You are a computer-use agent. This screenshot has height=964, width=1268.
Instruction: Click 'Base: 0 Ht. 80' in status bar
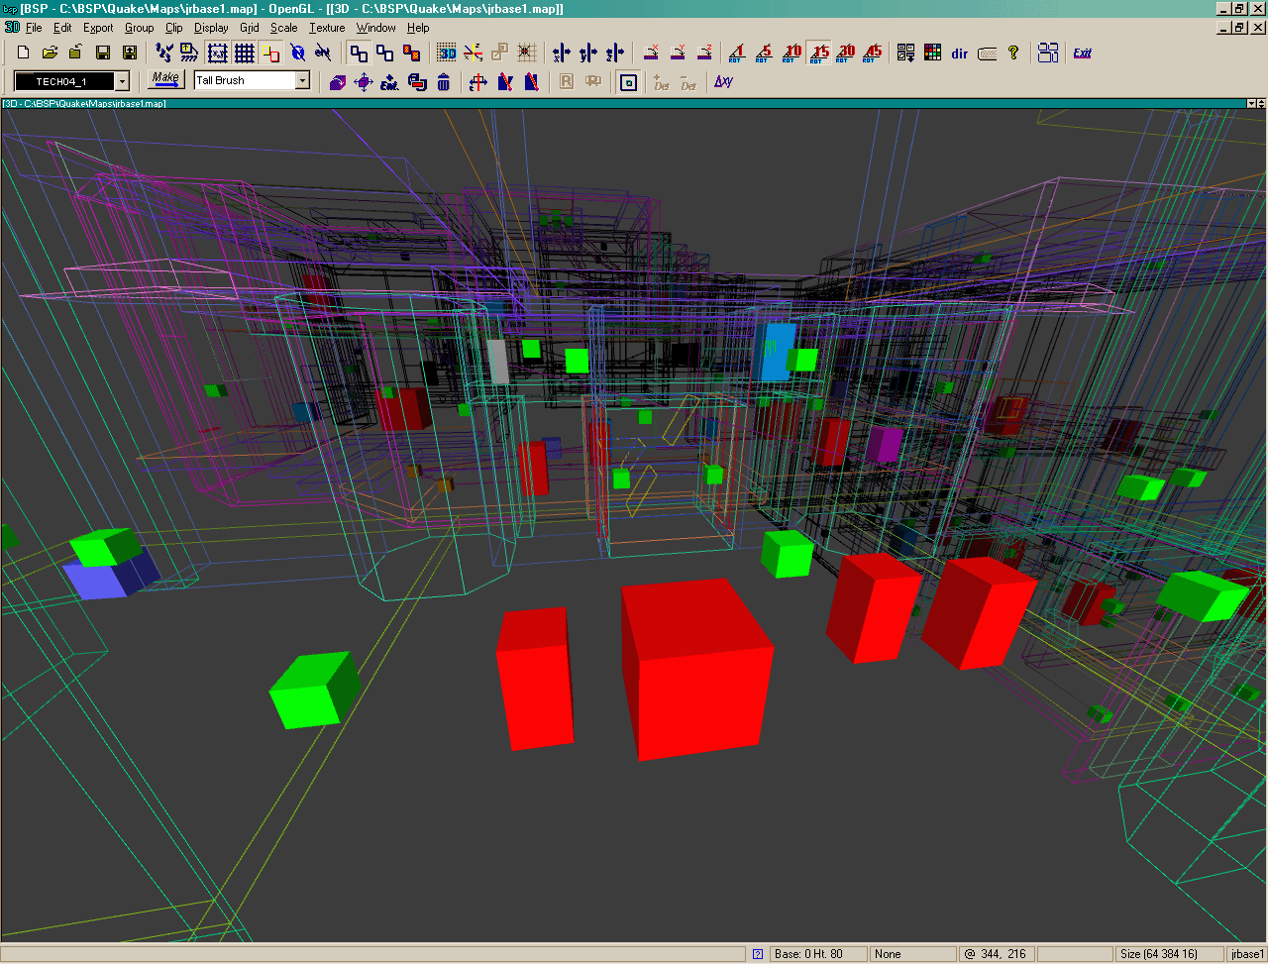click(818, 954)
